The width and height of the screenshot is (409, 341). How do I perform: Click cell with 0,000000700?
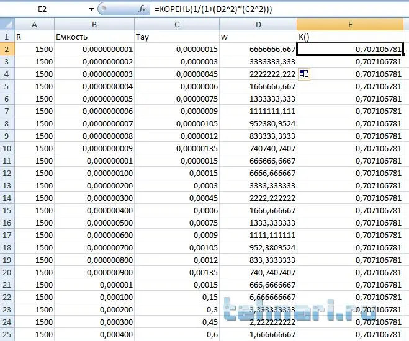point(94,248)
